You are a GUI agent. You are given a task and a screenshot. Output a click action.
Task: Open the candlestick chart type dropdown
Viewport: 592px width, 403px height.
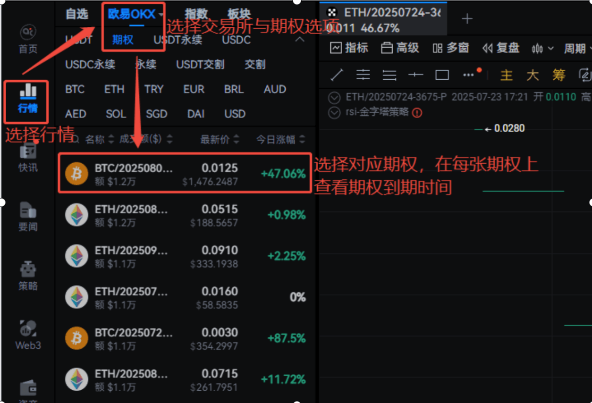click(x=542, y=48)
